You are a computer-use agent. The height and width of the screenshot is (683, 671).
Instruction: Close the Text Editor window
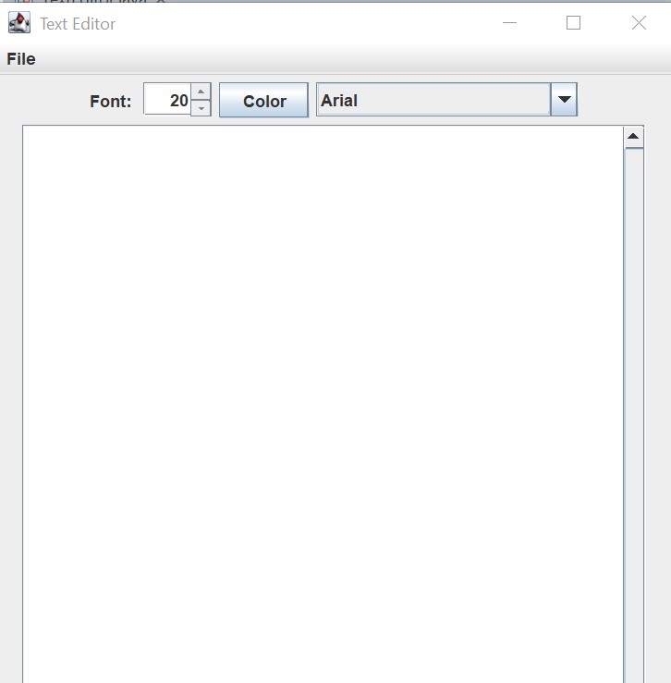pyautogui.click(x=639, y=23)
